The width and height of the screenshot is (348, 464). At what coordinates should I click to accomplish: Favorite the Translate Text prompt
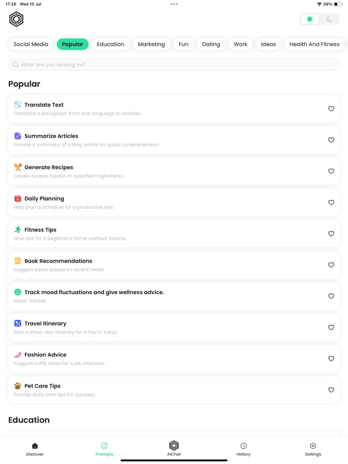(x=331, y=109)
